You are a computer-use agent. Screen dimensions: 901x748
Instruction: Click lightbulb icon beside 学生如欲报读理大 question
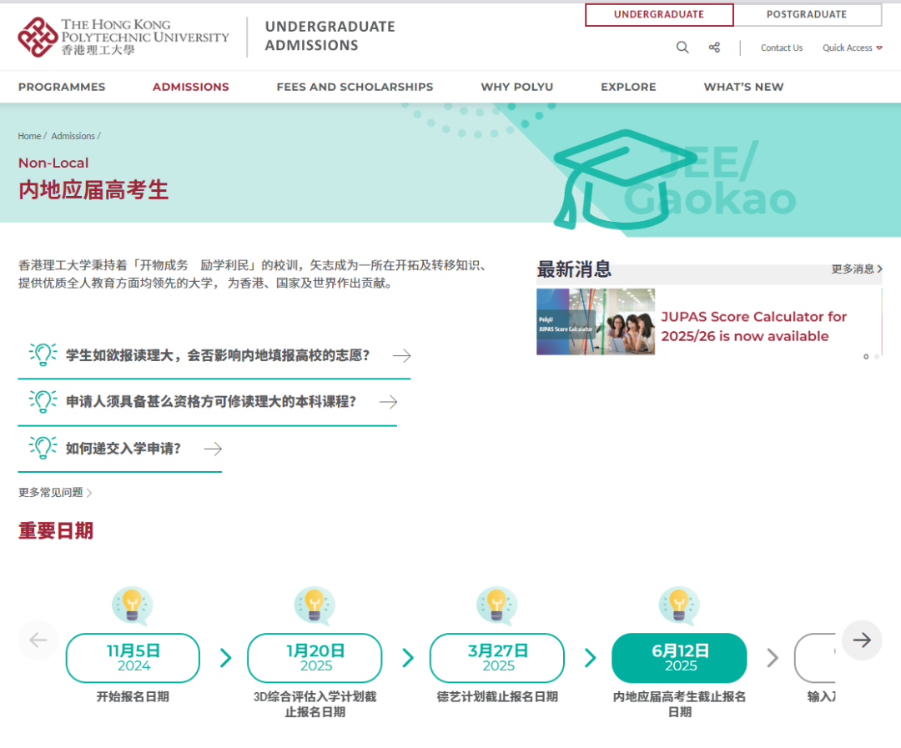click(x=43, y=354)
